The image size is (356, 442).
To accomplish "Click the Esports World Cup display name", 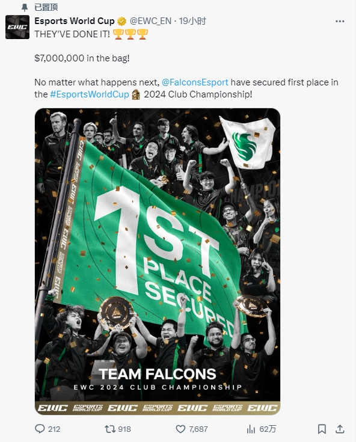I will (75, 21).
